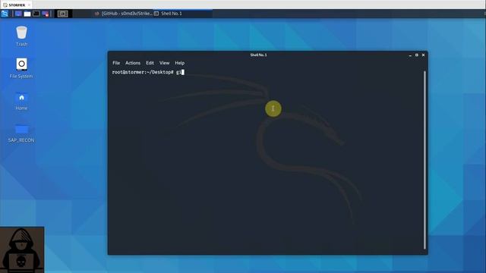The height and width of the screenshot is (273, 486).
Task: Open the terminal Help menu
Action: (179, 63)
